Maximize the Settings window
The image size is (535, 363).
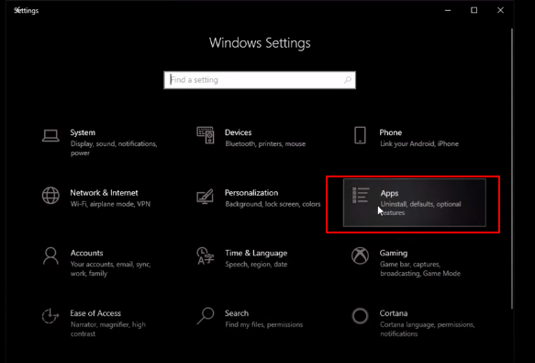point(474,10)
